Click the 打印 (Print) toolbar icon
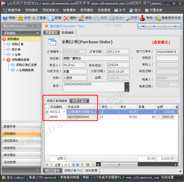The width and height of the screenshot is (184, 182). pos(127,18)
